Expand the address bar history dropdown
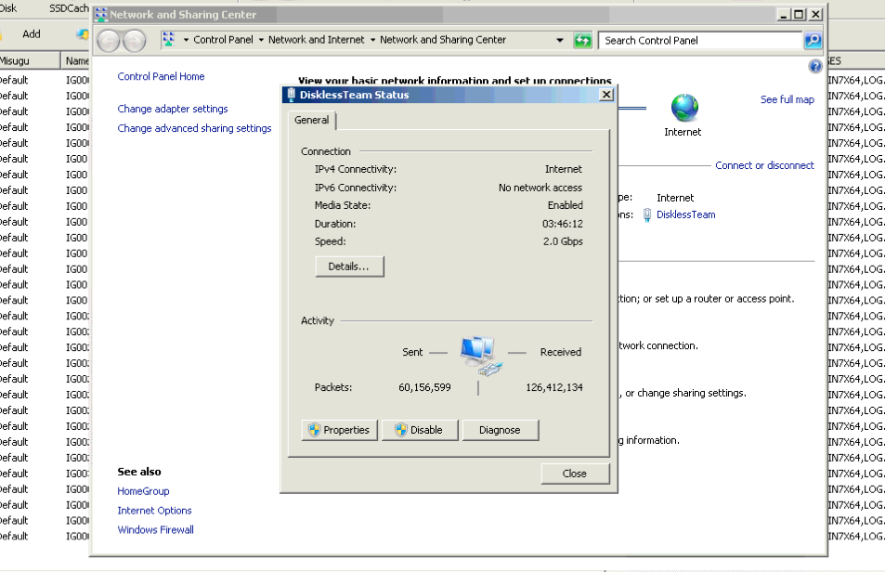The height and width of the screenshot is (572, 885). click(x=560, y=41)
